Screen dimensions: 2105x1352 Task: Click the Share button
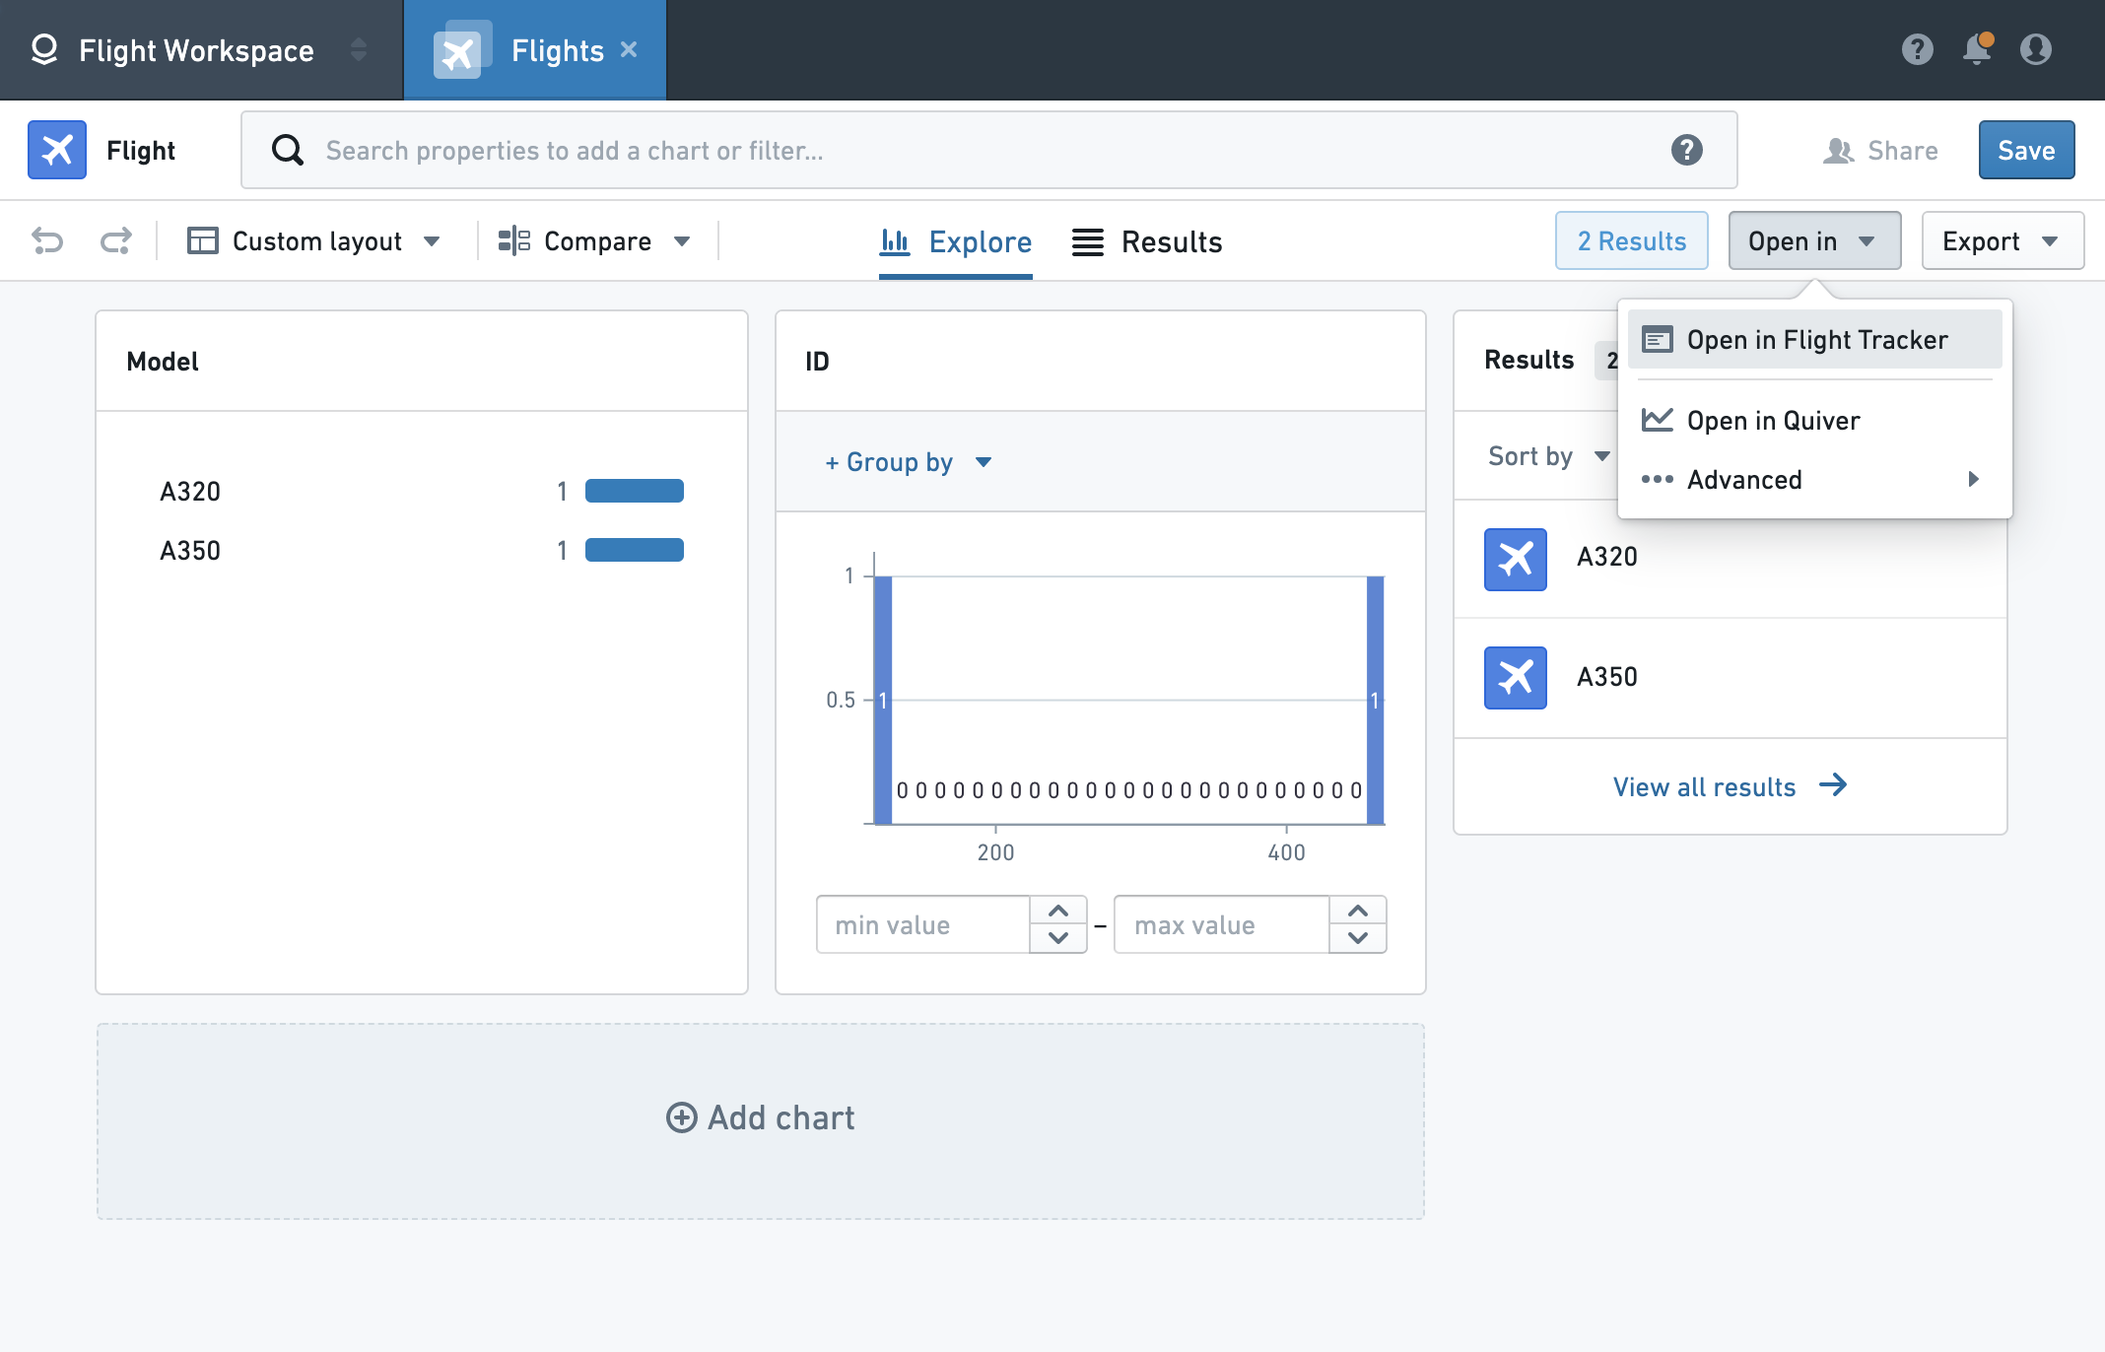(x=1880, y=150)
